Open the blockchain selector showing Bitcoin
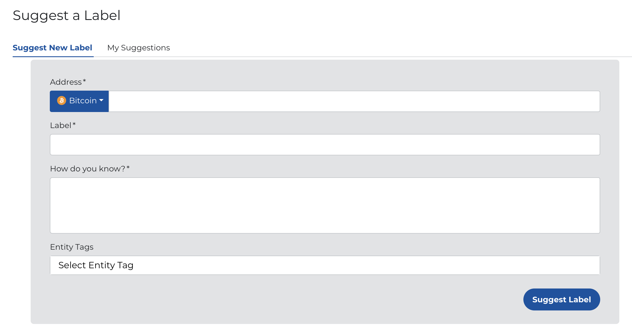 click(79, 101)
